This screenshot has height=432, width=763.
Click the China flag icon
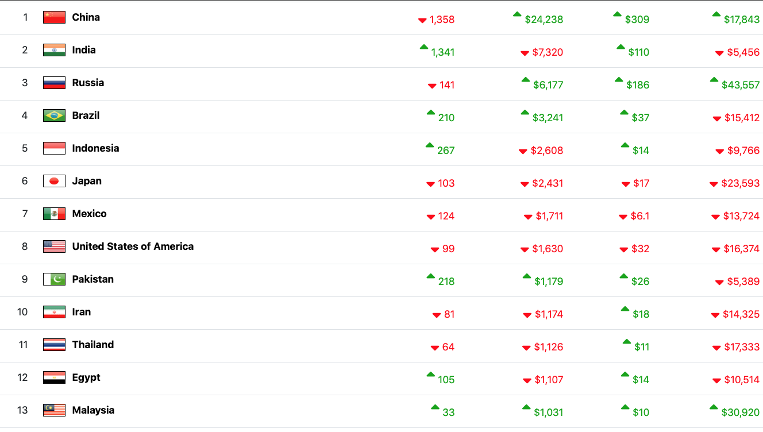pos(54,17)
